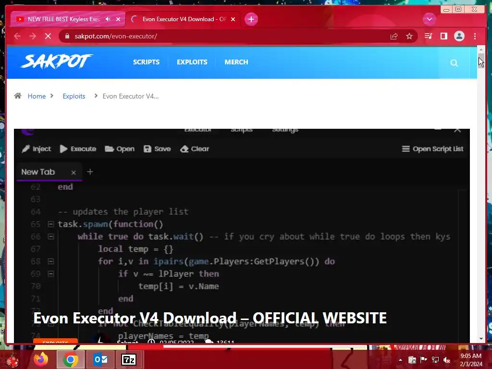The image size is (492, 369).
Task: Mute audio icon on YouTube tab
Action: click(108, 19)
